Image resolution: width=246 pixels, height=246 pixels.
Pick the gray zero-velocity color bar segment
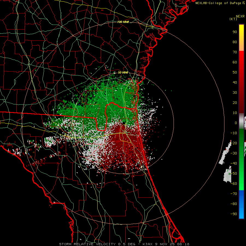click(241, 121)
